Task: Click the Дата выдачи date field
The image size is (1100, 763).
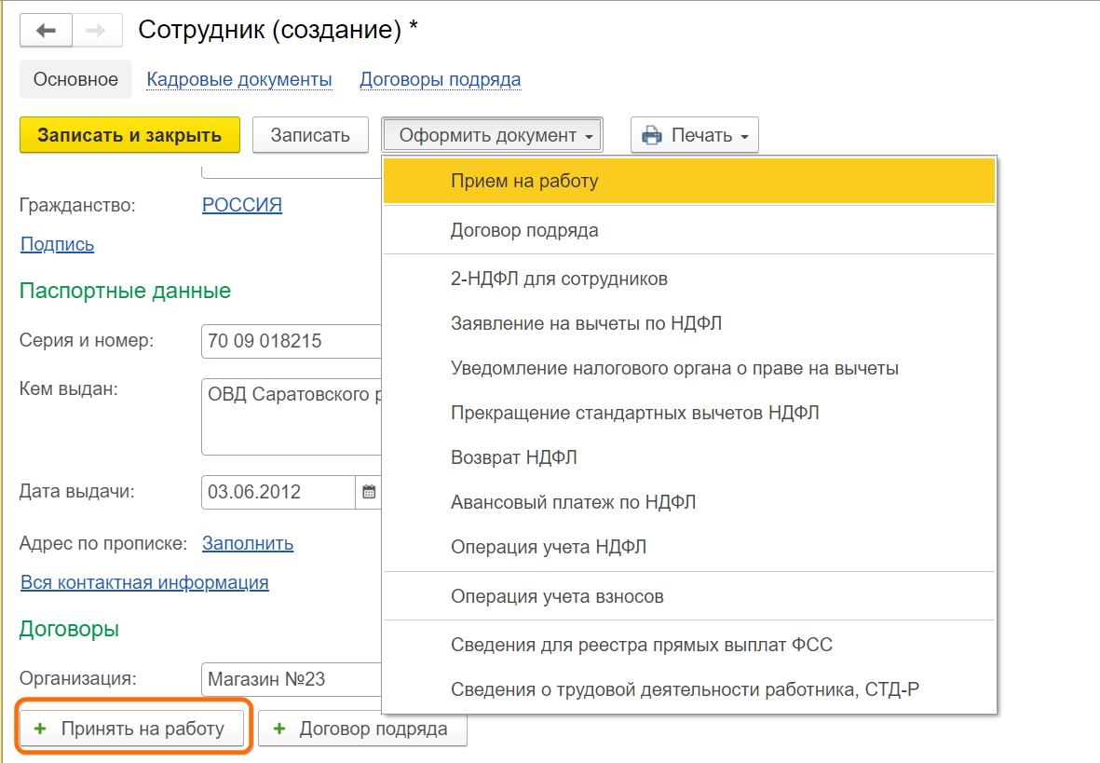Action: pos(278,492)
